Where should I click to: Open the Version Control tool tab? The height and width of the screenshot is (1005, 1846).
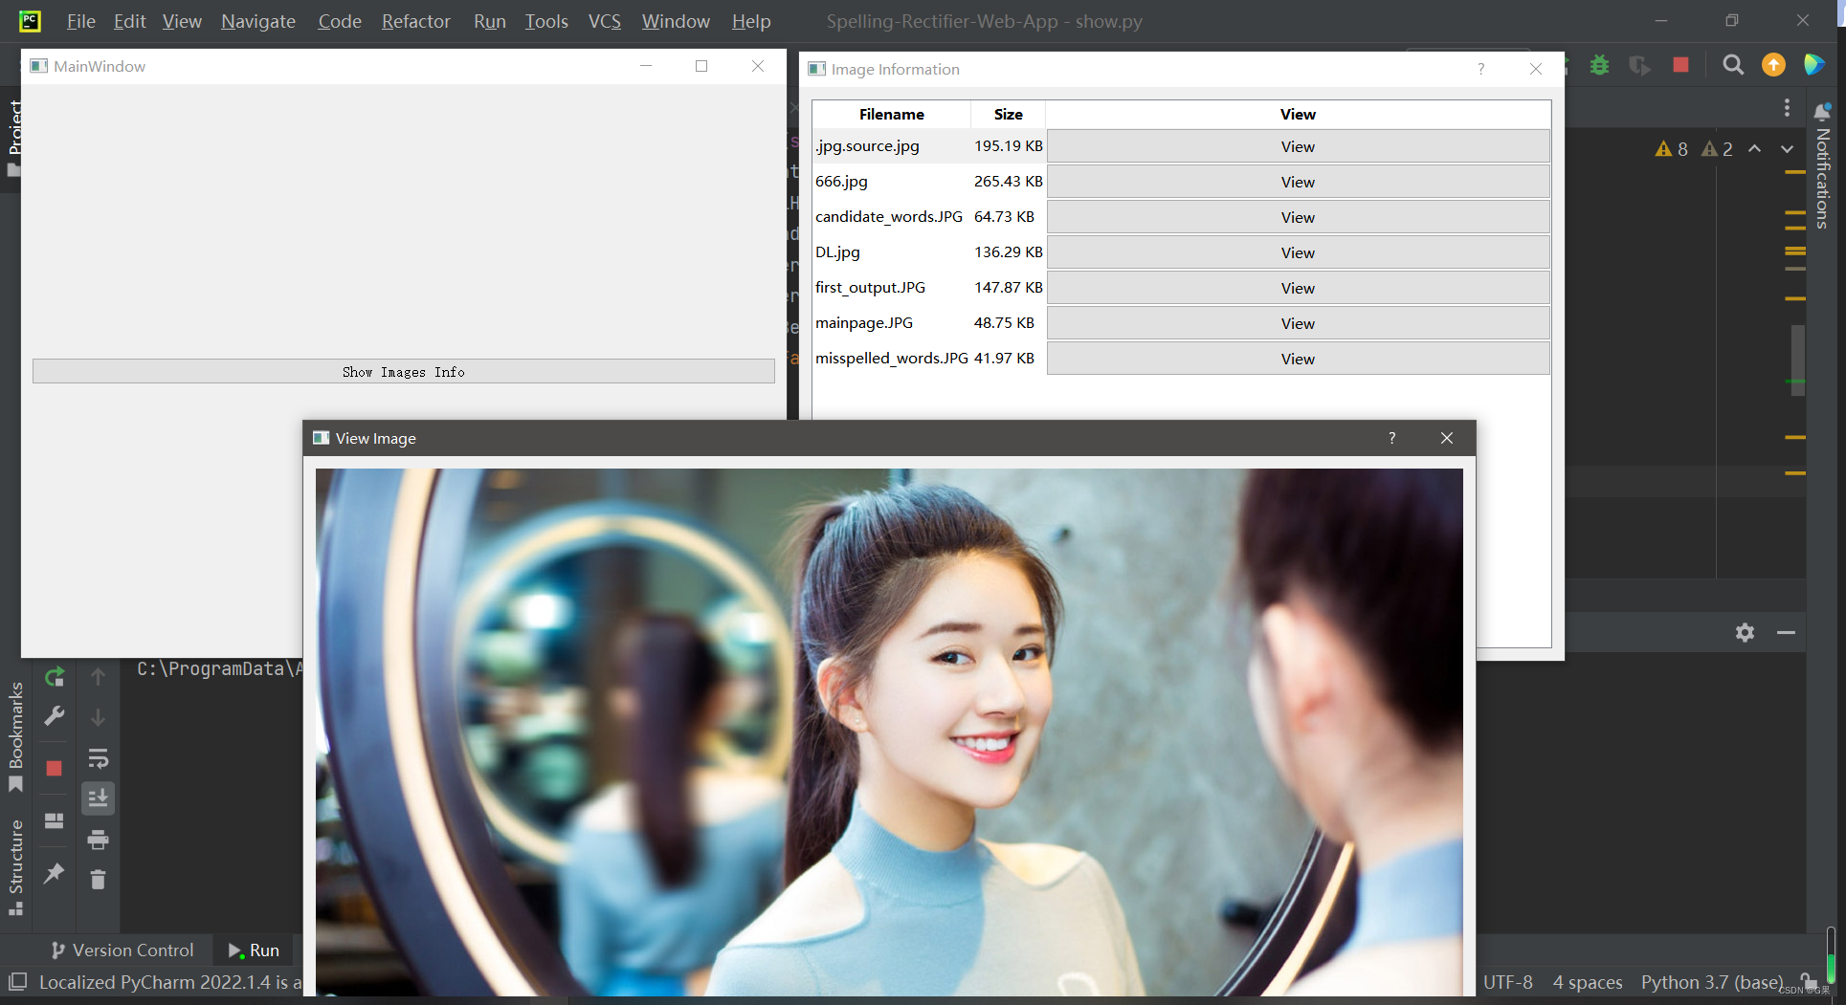pyautogui.click(x=122, y=950)
